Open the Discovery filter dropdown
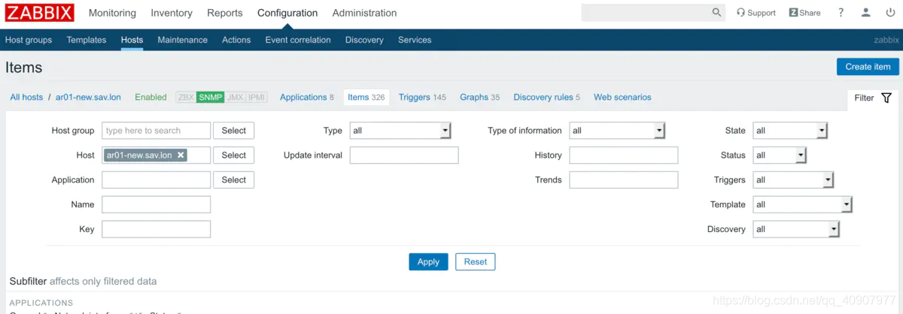The height and width of the screenshot is (314, 903). point(796,229)
